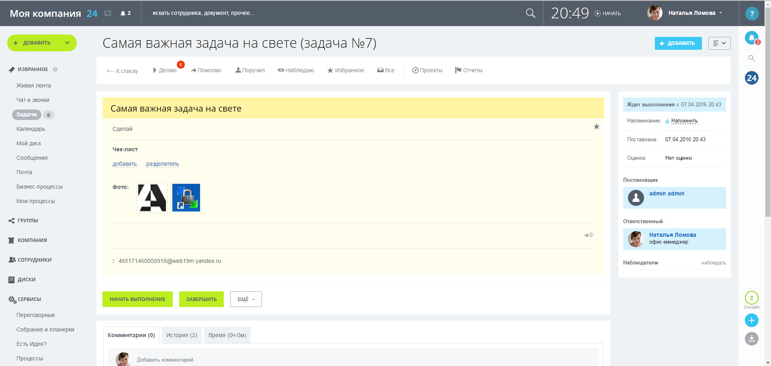Image resolution: width=771 pixels, height=366 pixels.
Task: Expand the arrow on green Добавить button
Action: click(67, 43)
